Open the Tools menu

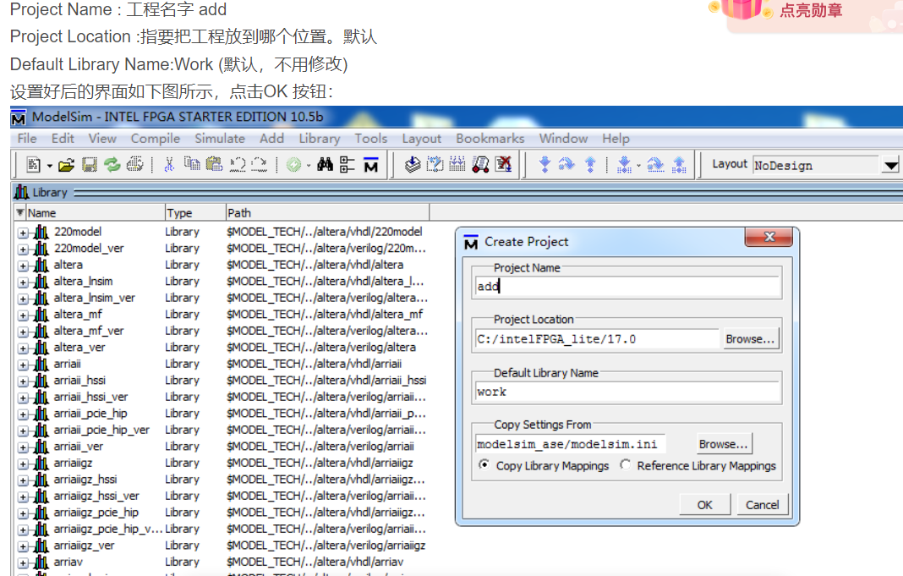tap(370, 138)
